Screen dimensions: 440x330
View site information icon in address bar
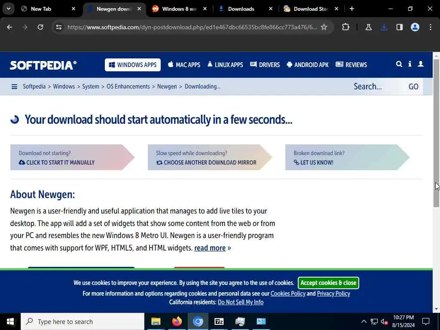[58, 27]
